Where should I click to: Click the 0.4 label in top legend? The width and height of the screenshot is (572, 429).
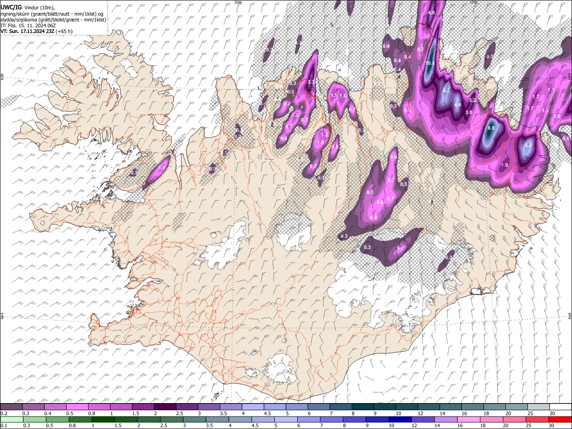[48, 413]
